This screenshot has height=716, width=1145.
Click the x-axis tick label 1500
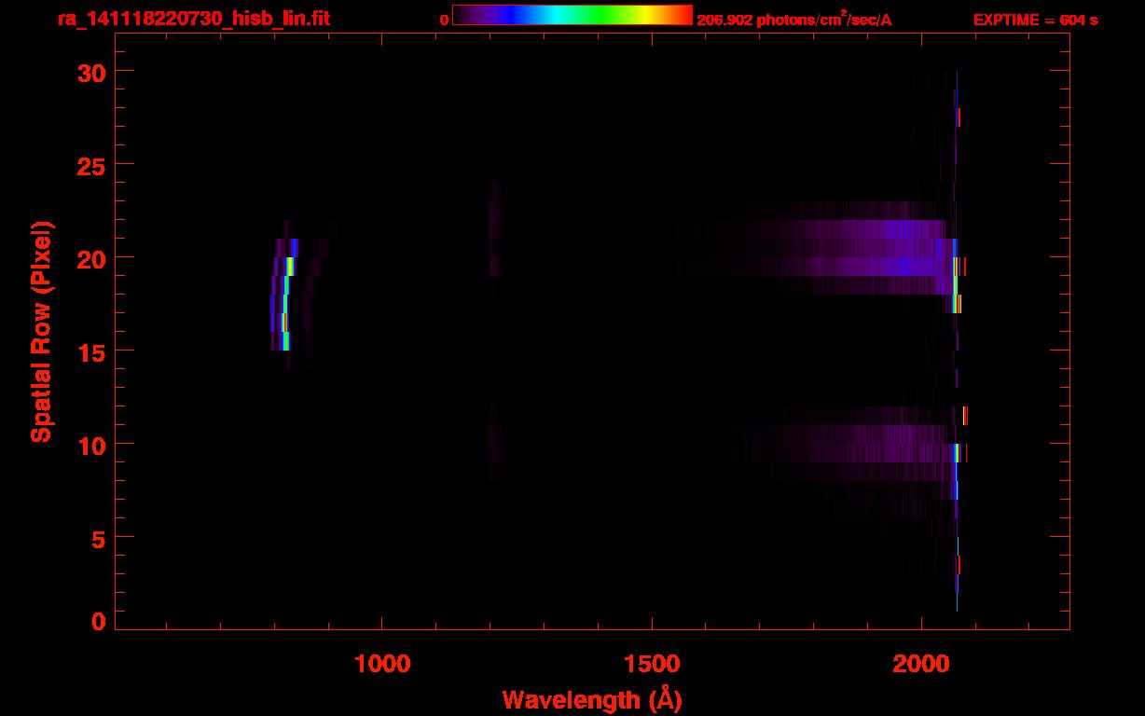652,664
